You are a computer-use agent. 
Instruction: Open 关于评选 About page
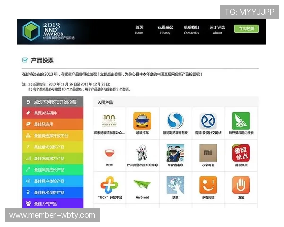pyautogui.click(x=217, y=30)
